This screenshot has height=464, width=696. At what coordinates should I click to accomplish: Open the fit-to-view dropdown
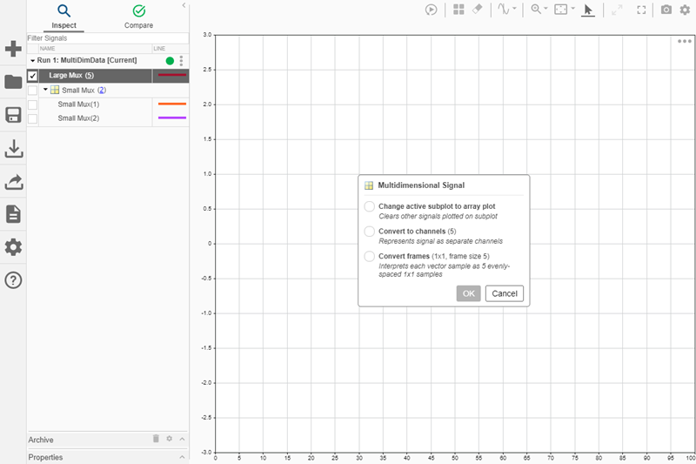pos(565,10)
